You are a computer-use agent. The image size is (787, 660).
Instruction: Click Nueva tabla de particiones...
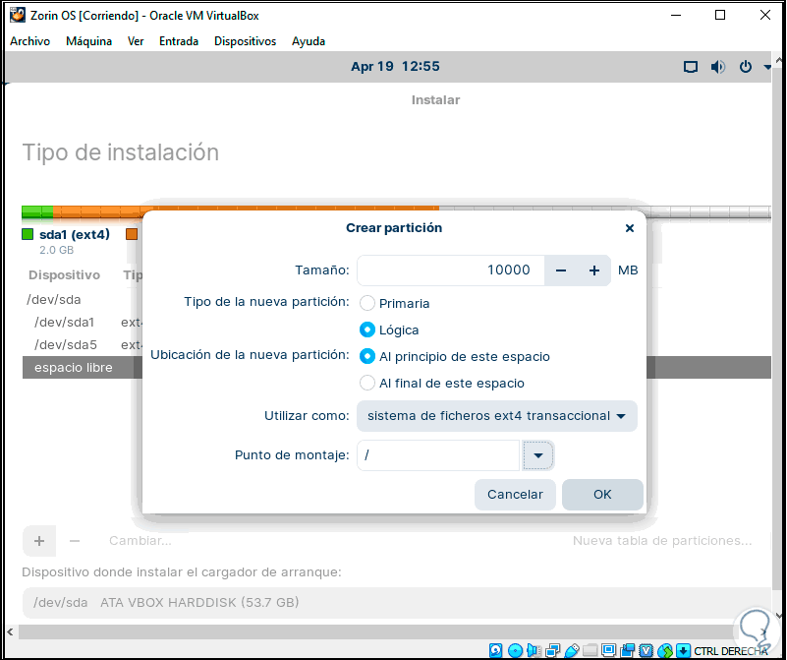662,541
